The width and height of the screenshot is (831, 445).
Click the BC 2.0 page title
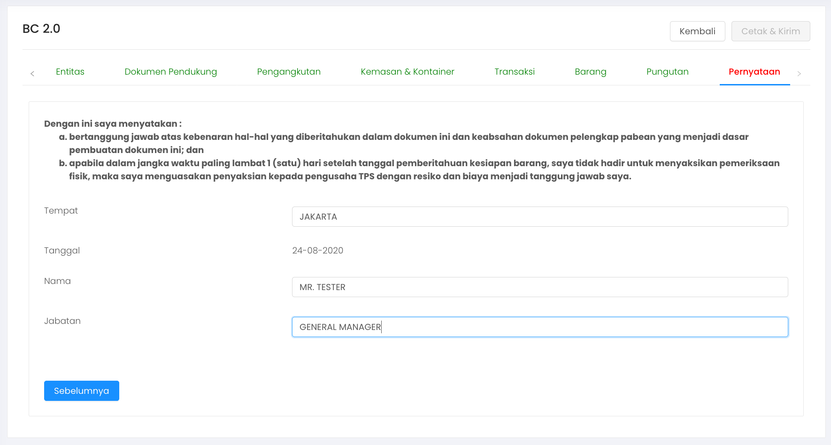[41, 29]
